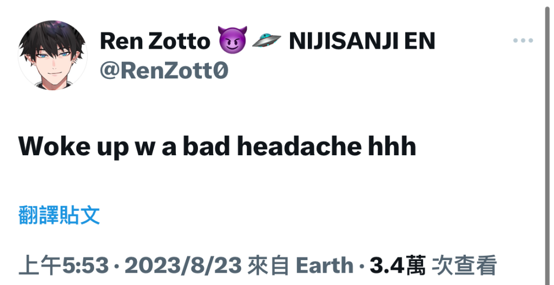Open the tweet's three-dot more options menu
This screenshot has height=285, width=554.
(523, 41)
